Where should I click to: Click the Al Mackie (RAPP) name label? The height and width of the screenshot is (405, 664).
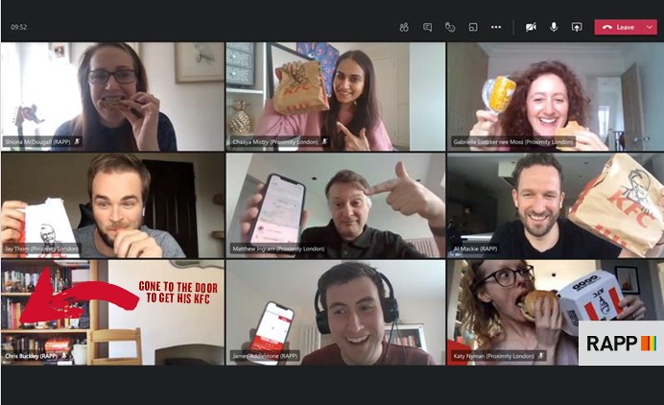click(x=475, y=249)
